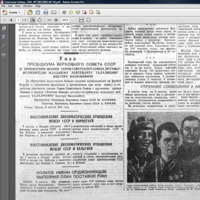200x200 pixels.
Task: Zoom in with the plus button
Action: (x=56, y=20)
